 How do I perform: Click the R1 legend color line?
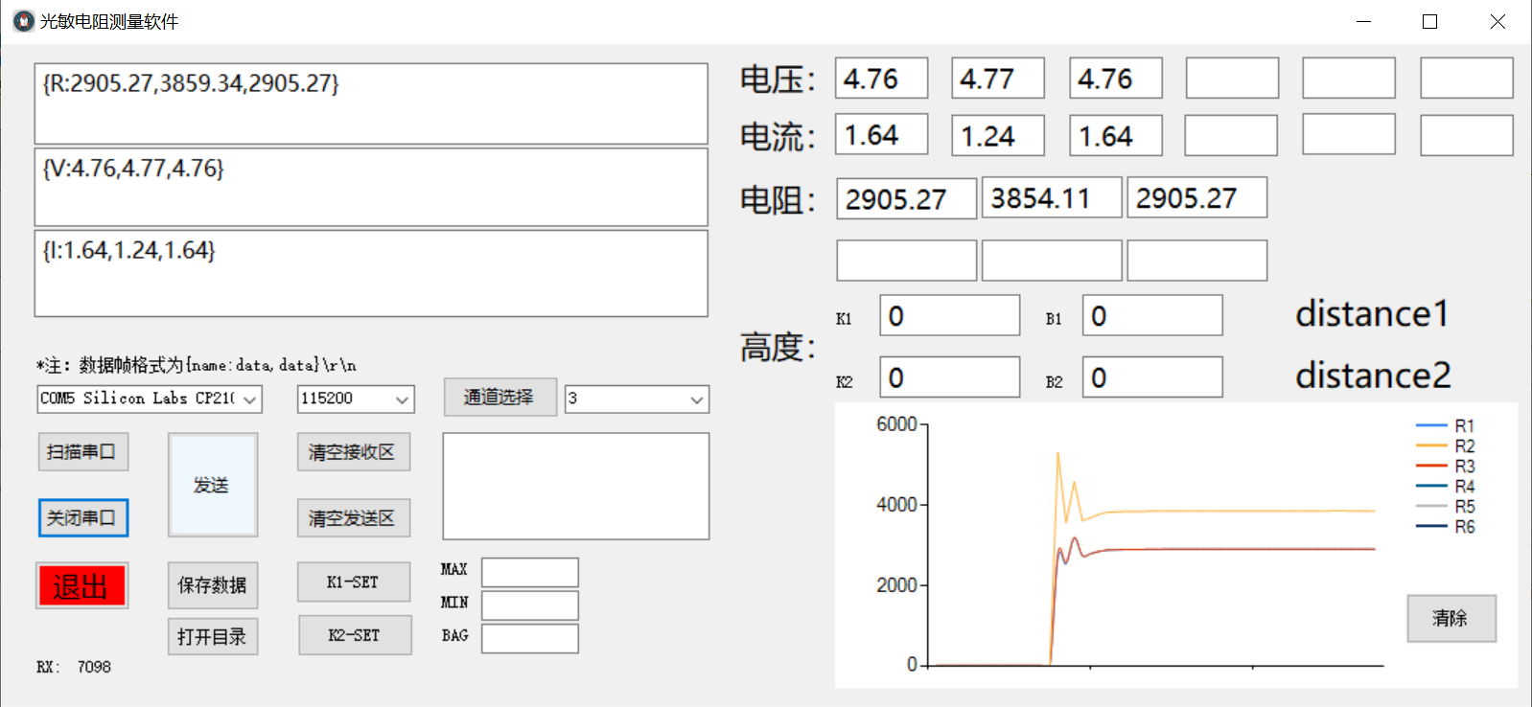[x=1431, y=425]
